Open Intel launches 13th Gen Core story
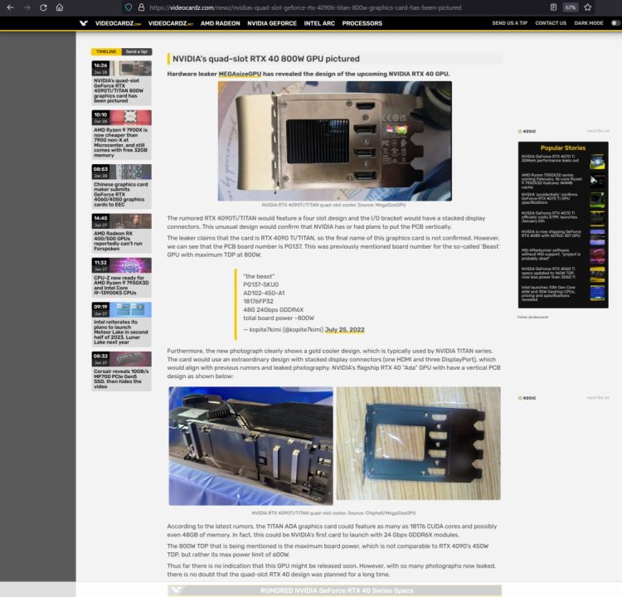 click(548, 294)
